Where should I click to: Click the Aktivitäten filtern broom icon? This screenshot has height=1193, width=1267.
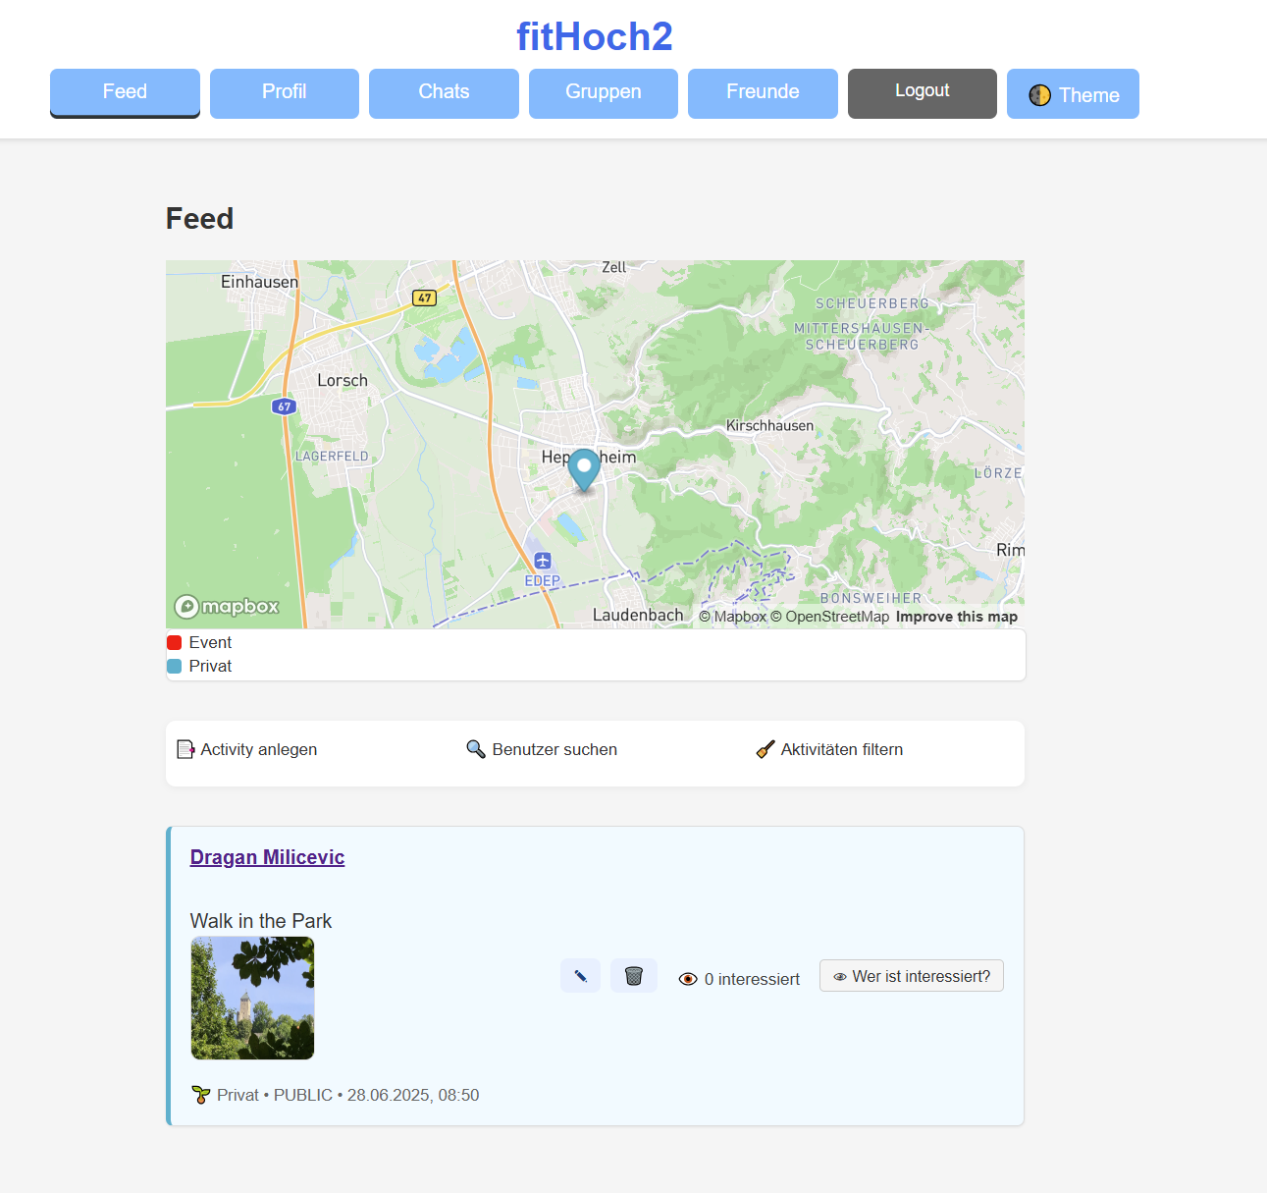(765, 749)
